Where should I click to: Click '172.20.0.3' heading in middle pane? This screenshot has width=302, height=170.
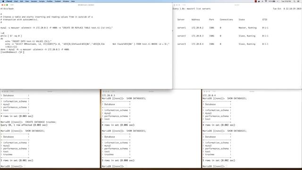(108, 95)
